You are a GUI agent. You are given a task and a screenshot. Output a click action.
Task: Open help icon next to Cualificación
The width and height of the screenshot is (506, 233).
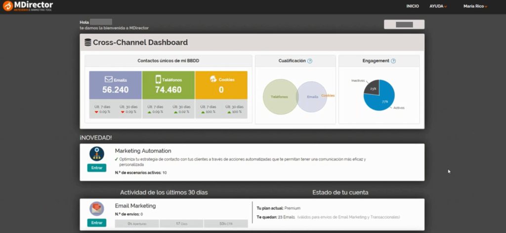tap(310, 61)
